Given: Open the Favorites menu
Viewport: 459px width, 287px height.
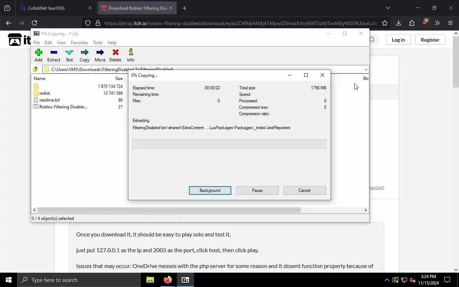Looking at the screenshot, I should (x=79, y=42).
